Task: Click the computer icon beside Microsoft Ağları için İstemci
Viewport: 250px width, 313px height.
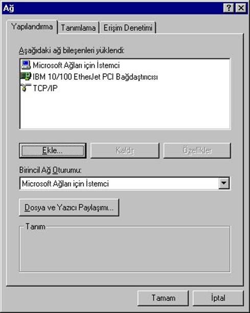Action: tap(26, 65)
